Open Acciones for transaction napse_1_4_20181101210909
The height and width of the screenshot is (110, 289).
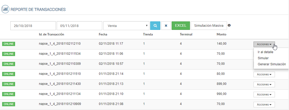pos(264,104)
